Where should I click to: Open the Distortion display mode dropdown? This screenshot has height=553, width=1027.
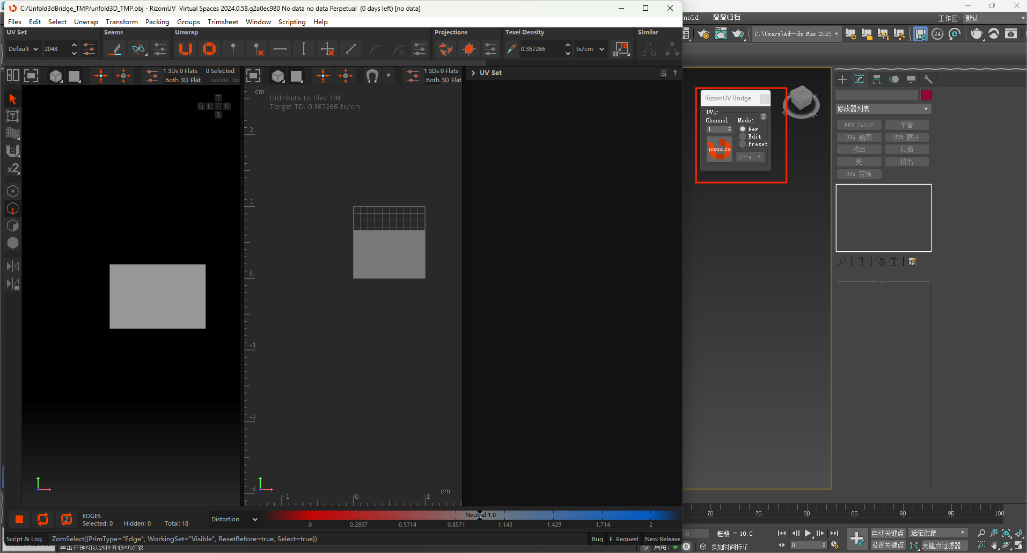point(233,519)
